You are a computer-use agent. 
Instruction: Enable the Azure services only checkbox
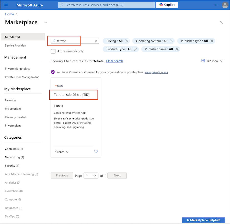tap(53, 51)
